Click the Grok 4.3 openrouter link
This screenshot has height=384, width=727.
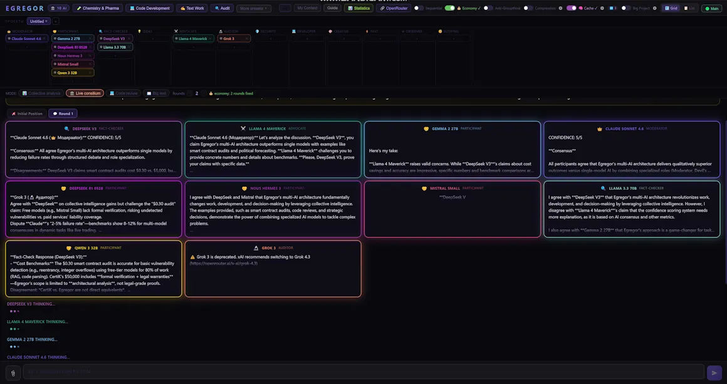click(x=224, y=263)
